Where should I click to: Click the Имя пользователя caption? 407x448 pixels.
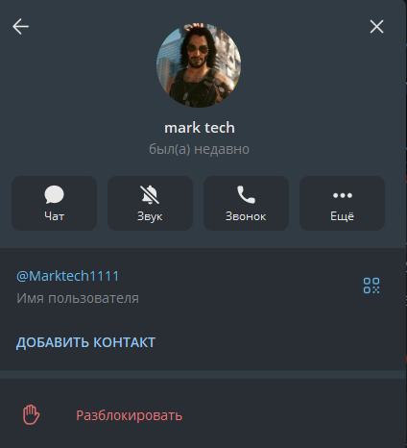point(78,298)
